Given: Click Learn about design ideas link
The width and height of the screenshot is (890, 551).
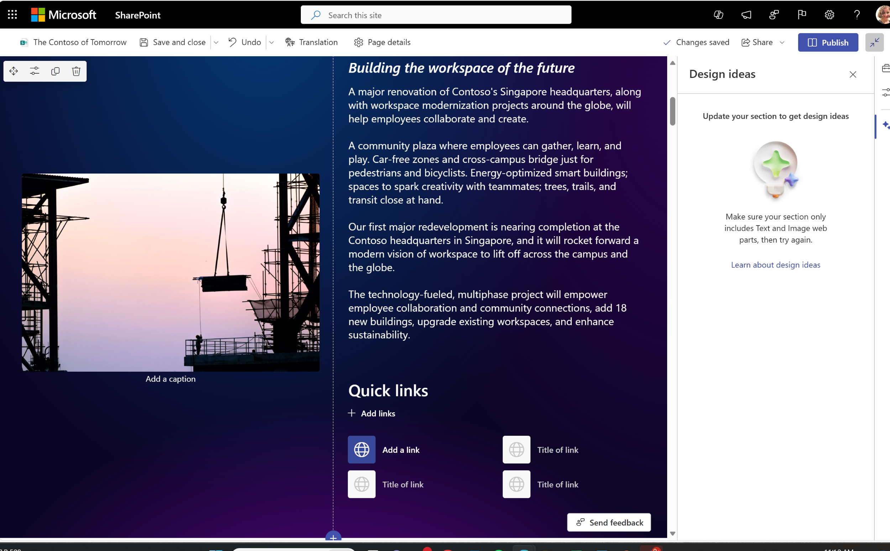Looking at the screenshot, I should click(776, 264).
